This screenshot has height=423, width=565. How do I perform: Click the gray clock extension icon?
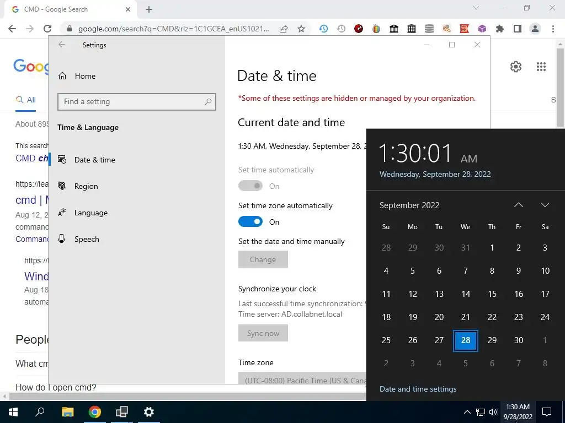341,29
